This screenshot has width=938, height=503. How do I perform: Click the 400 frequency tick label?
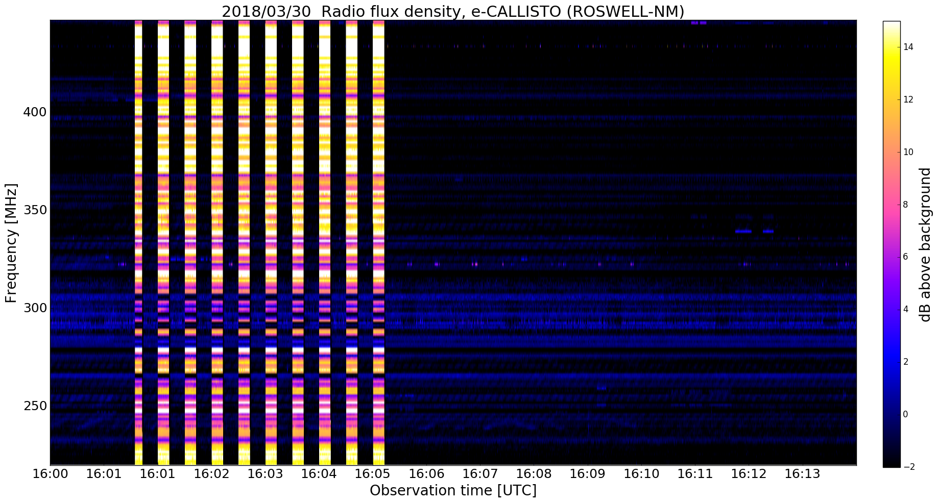35,112
